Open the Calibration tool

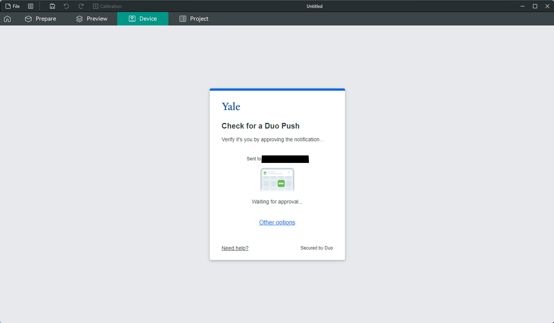[107, 6]
